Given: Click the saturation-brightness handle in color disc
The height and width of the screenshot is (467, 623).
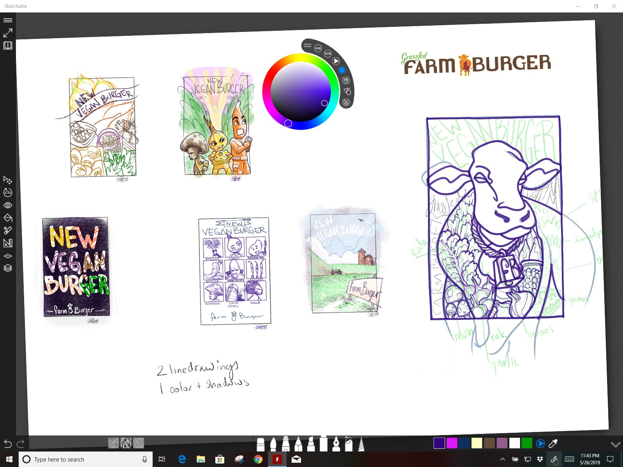Looking at the screenshot, I should pos(324,103).
